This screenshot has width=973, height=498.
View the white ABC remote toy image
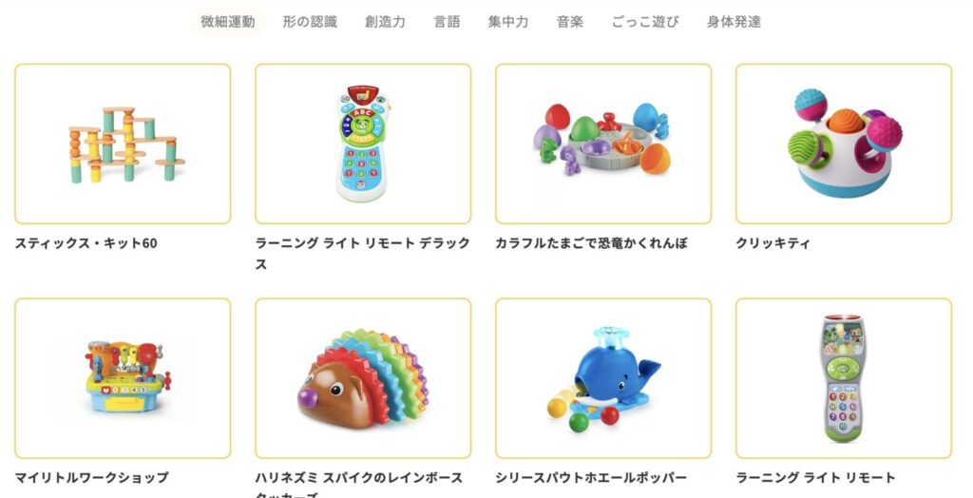[x=363, y=144]
